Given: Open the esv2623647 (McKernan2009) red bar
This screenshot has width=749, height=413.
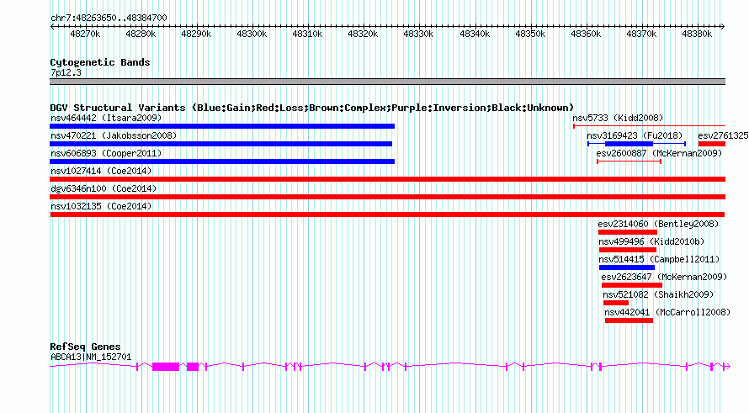Looking at the screenshot, I should point(632,285).
